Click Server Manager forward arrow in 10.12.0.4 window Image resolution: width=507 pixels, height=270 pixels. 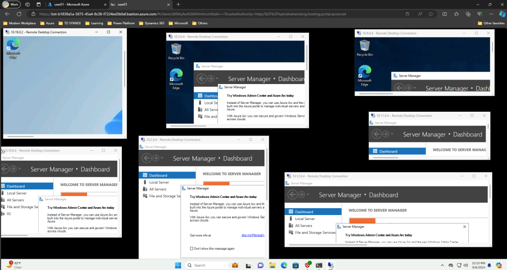(302, 195)
